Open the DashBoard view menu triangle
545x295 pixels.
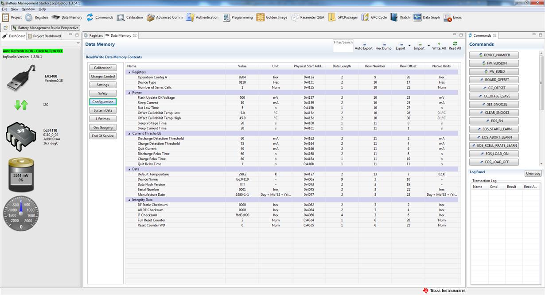click(x=78, y=43)
